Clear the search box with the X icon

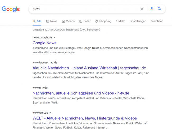point(142,9)
